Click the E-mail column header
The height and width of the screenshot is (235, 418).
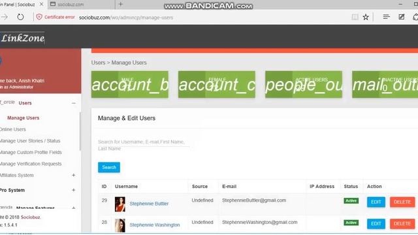[x=229, y=187]
